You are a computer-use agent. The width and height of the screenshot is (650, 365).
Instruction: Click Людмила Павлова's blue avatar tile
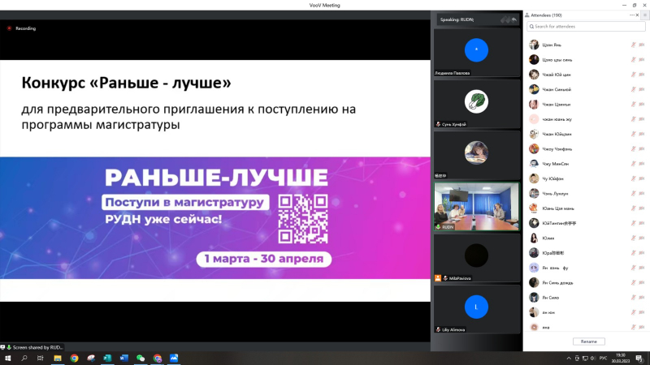point(477,49)
